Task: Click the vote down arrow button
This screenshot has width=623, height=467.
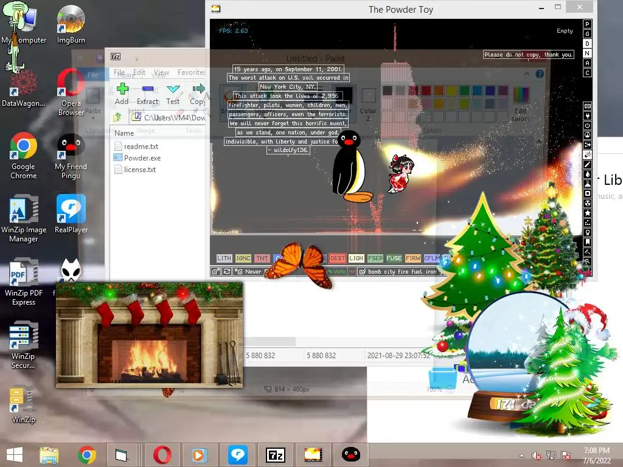Action: pyautogui.click(x=352, y=272)
